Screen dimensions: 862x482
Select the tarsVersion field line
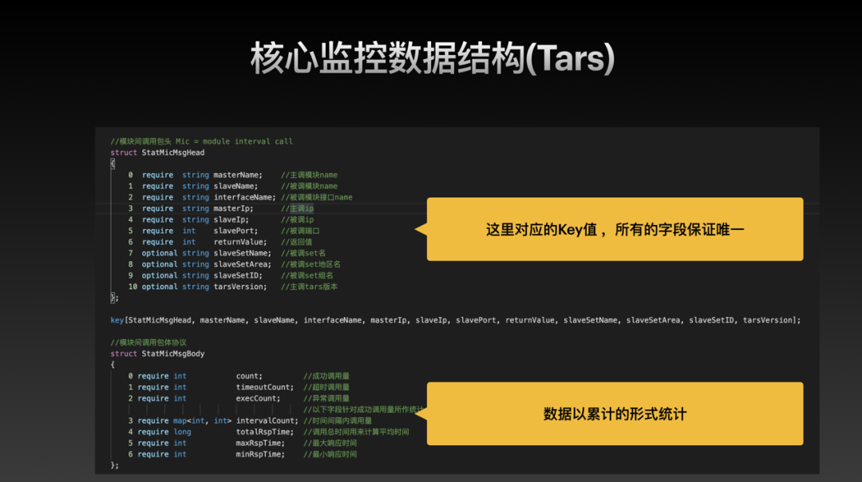click(232, 286)
